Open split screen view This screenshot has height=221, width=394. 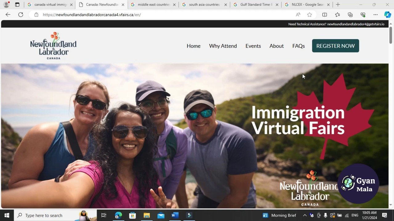324,15
